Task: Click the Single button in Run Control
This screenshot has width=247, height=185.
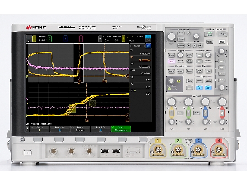Action: tap(222, 34)
